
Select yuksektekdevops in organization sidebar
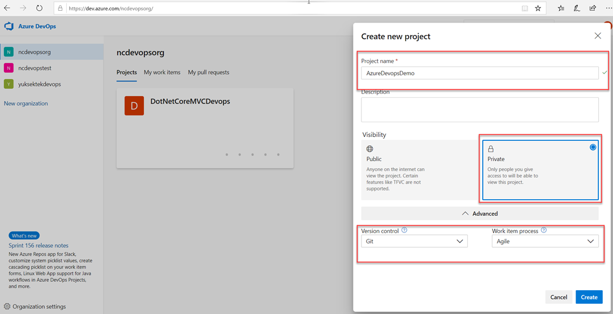[52, 84]
